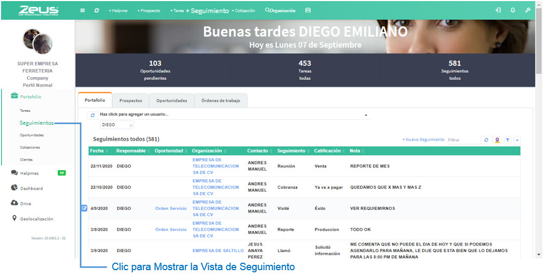Select the Portafolio tab
The image size is (544, 275).
pos(95,100)
